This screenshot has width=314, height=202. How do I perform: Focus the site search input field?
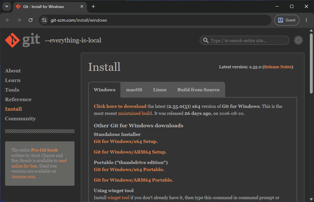[x=245, y=40]
